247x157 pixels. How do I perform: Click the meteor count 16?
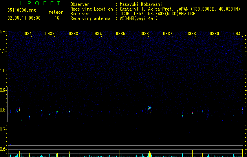(57, 18)
